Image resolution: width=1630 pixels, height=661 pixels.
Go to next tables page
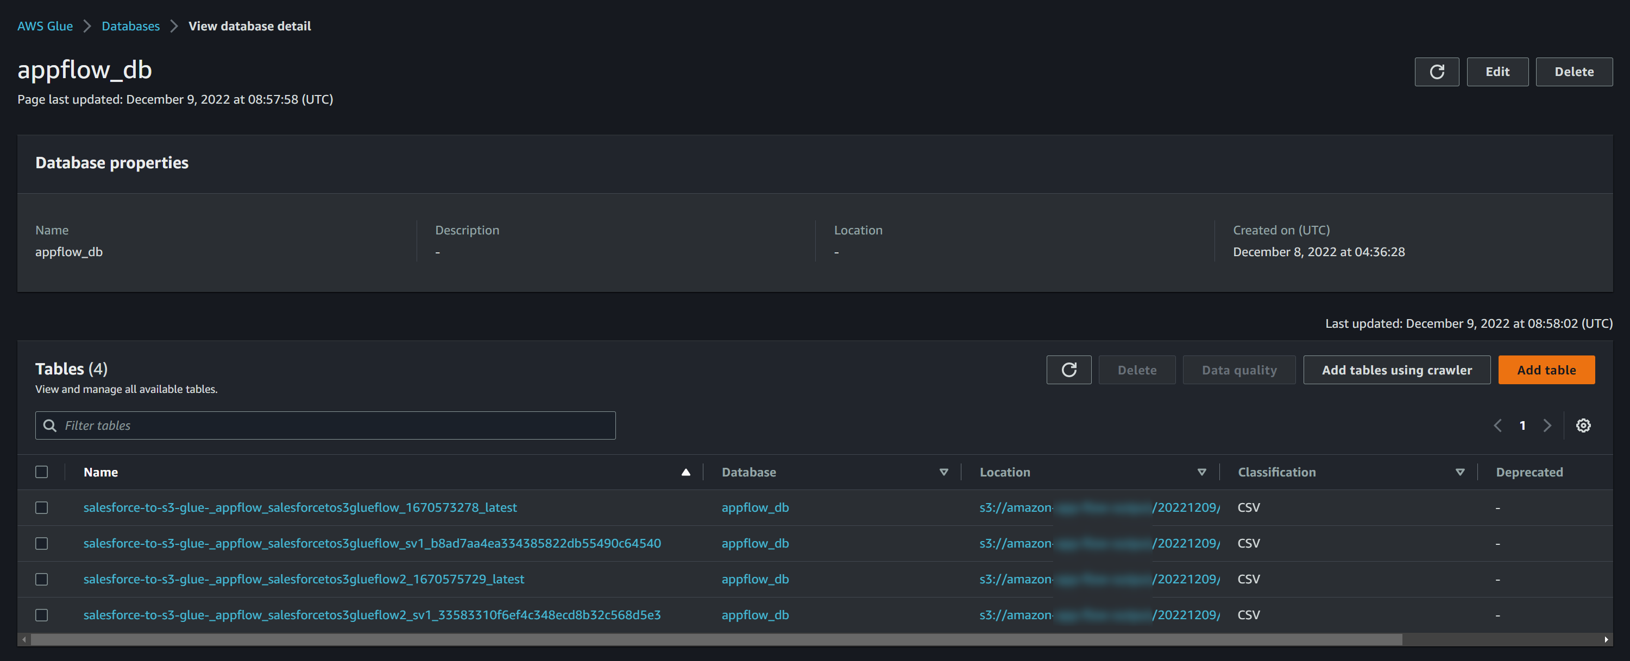1547,425
